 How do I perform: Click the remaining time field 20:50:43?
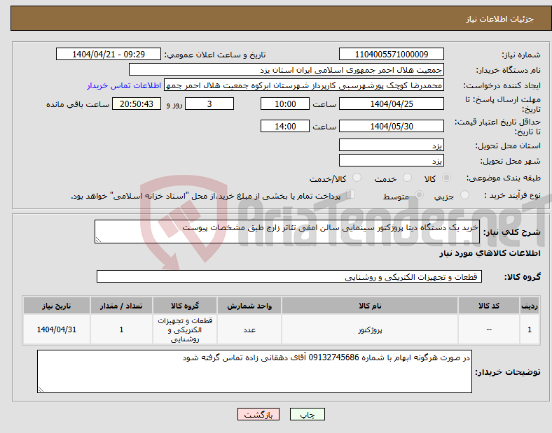pyautogui.click(x=137, y=104)
